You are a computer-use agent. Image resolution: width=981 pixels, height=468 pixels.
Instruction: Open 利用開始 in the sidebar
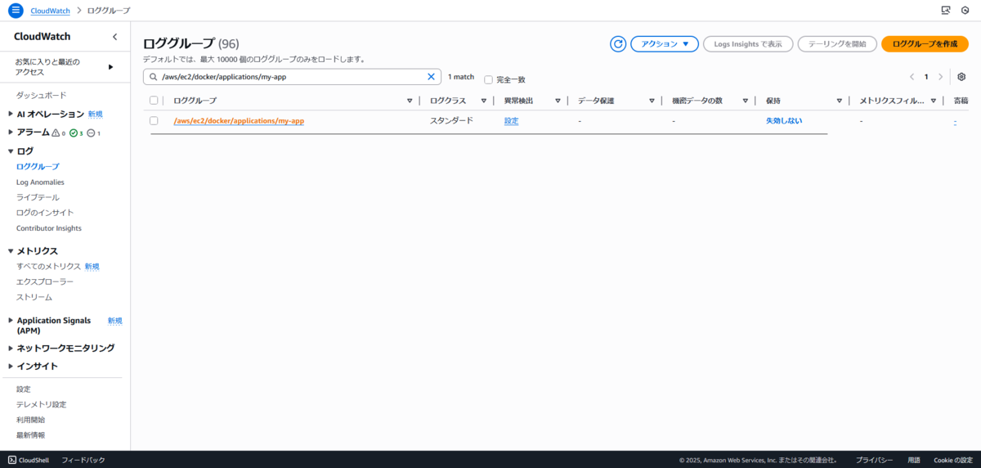tap(31, 420)
